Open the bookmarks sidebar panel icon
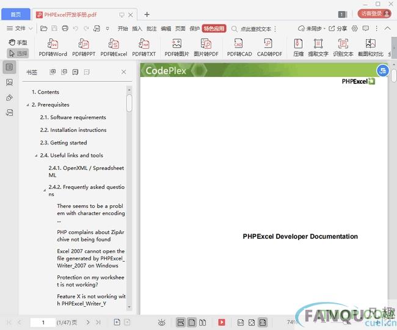397x330 pixels. click(9, 67)
